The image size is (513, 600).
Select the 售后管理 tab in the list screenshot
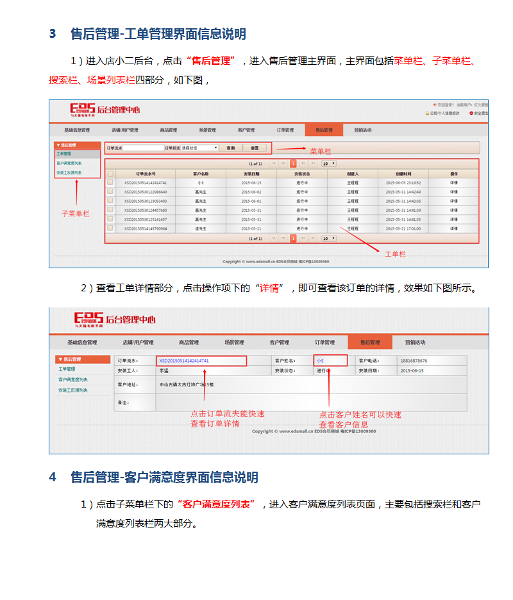(x=324, y=130)
